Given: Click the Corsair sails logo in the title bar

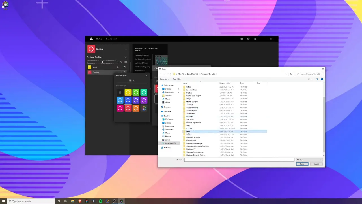Looking at the screenshot, I should (91, 39).
